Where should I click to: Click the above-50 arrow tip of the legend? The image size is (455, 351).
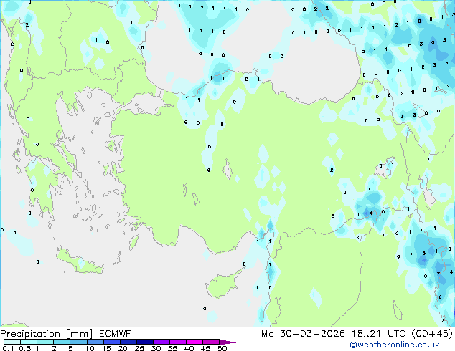(x=227, y=342)
